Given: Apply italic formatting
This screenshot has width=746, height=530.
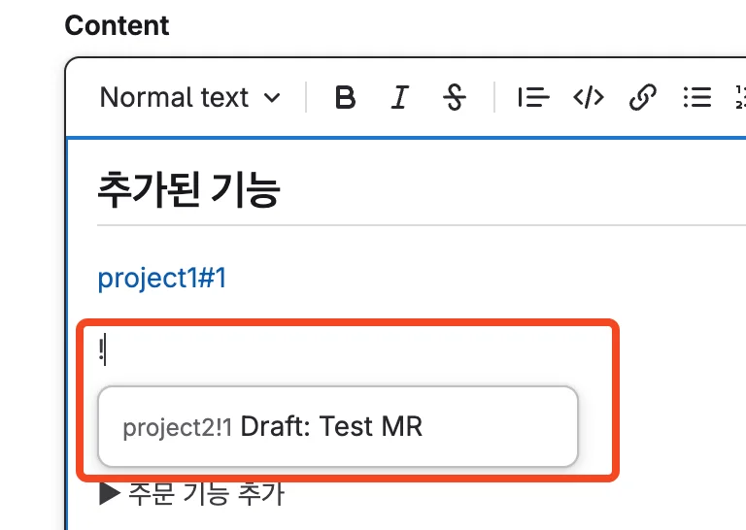Looking at the screenshot, I should click(399, 98).
